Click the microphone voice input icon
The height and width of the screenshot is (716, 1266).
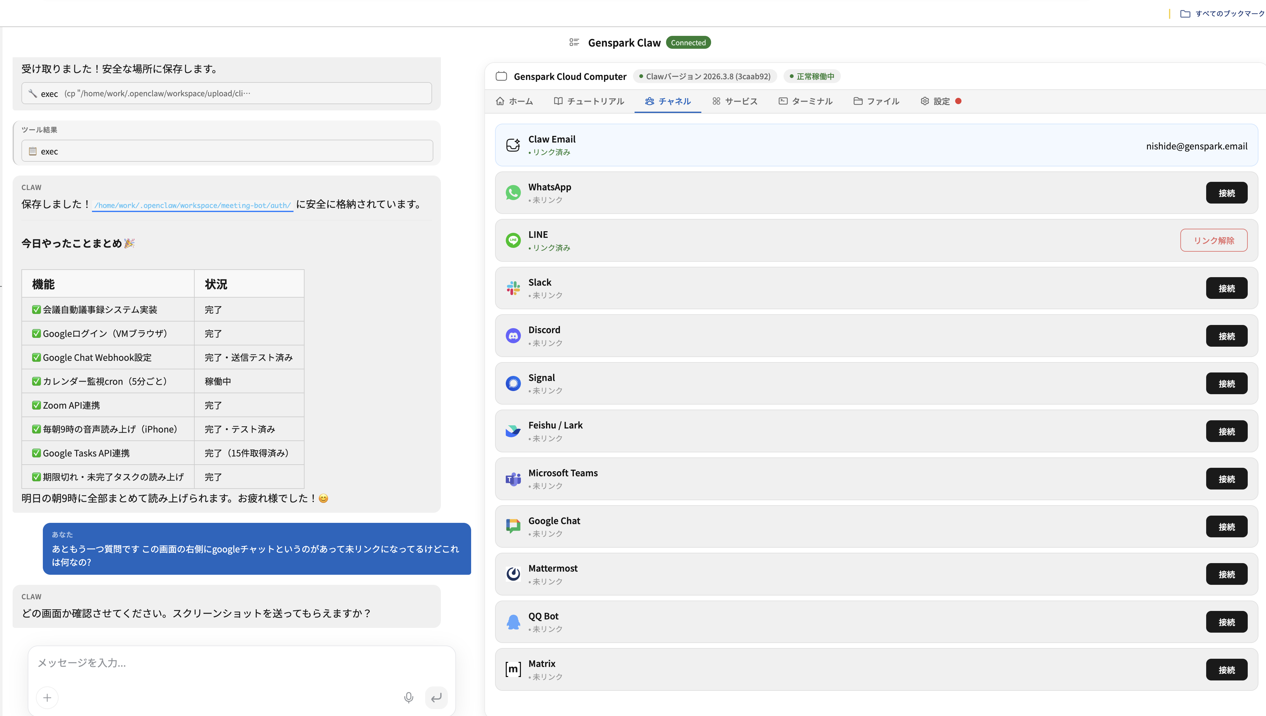pos(408,697)
